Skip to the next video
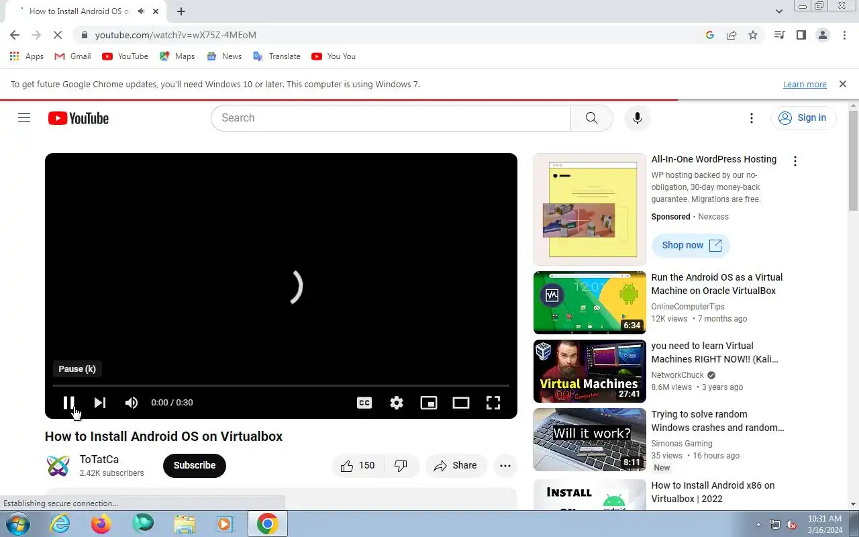 point(100,403)
